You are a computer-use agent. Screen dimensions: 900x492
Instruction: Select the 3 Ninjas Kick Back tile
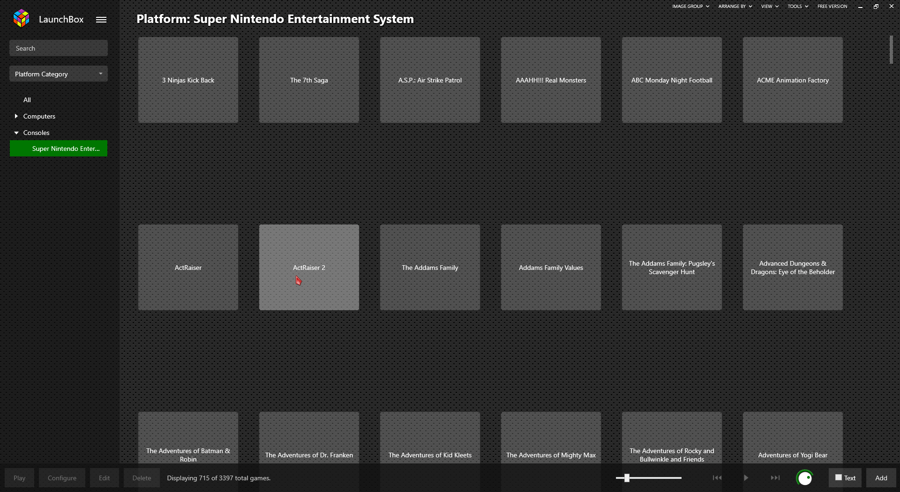point(188,80)
